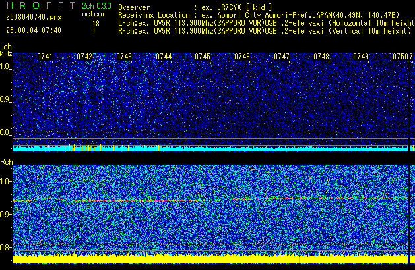Click the 0744 time marker
This screenshot has width=415, height=270.
(164, 57)
